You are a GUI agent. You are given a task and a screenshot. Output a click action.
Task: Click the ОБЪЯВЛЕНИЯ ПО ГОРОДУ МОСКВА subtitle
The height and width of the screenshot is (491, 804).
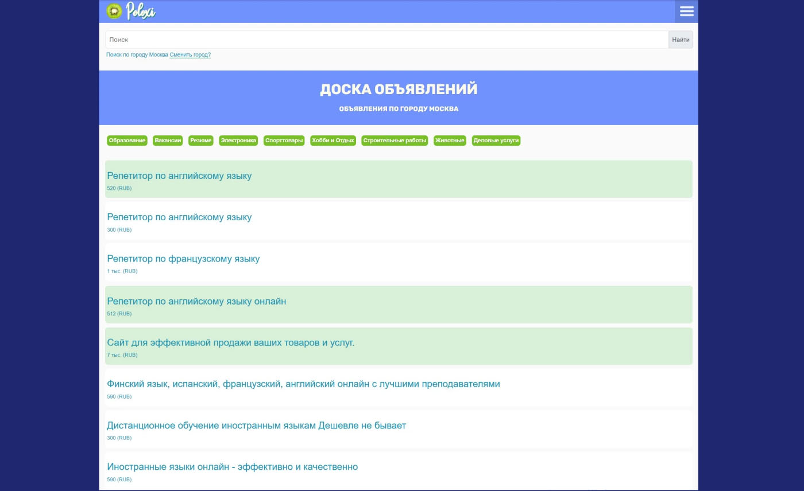[x=399, y=109]
